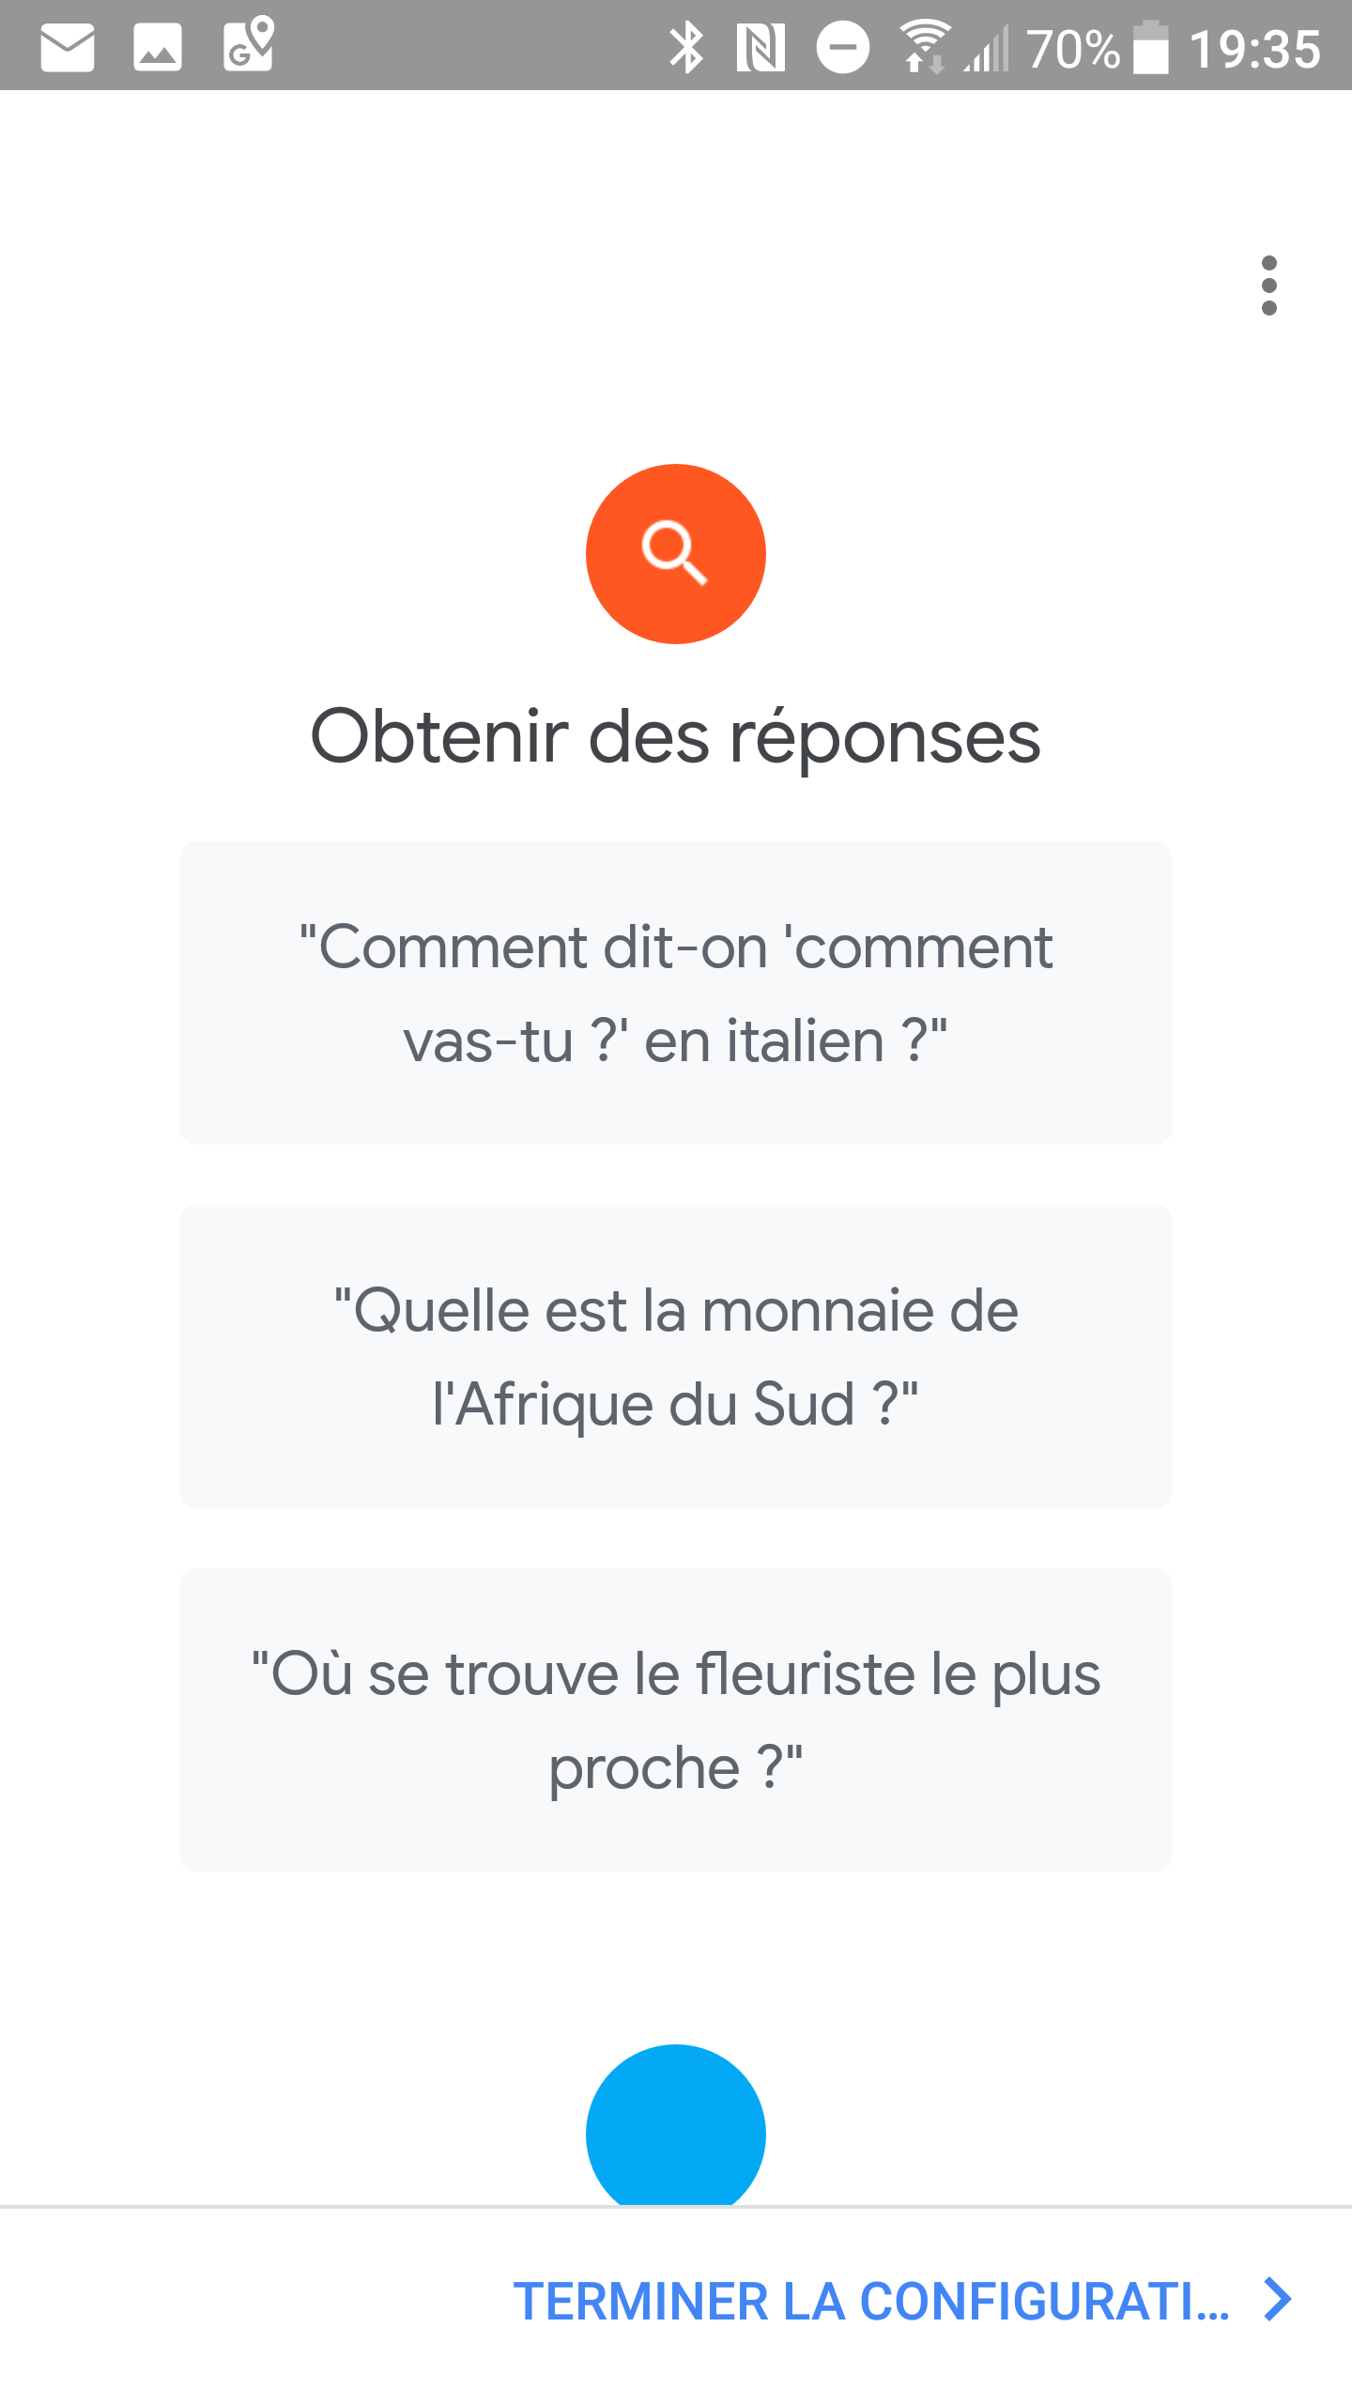Tap the blue Assistant circle button
Screen dimensions: 1352x2404
coord(676,2124)
